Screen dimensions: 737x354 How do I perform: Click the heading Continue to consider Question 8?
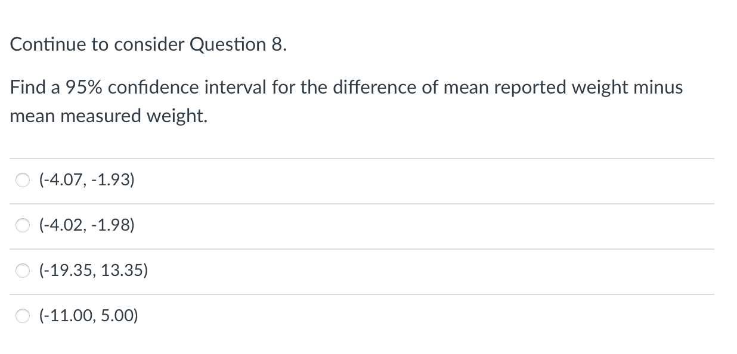tap(148, 44)
